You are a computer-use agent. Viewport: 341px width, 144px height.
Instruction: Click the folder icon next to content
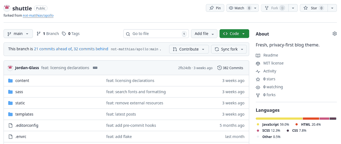pos(10,81)
